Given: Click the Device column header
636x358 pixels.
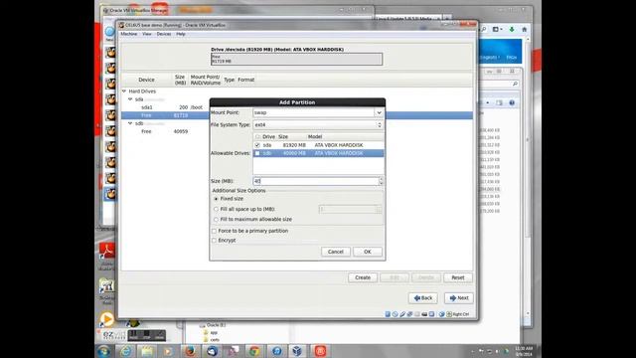Looking at the screenshot, I should (146, 80).
